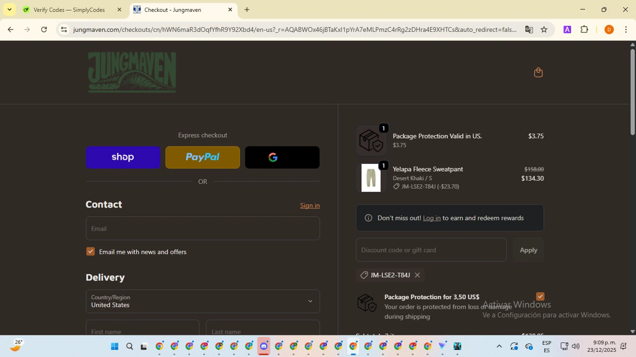Close the Checkout - Jungmaven tab
This screenshot has width=636, height=357.
click(x=230, y=10)
